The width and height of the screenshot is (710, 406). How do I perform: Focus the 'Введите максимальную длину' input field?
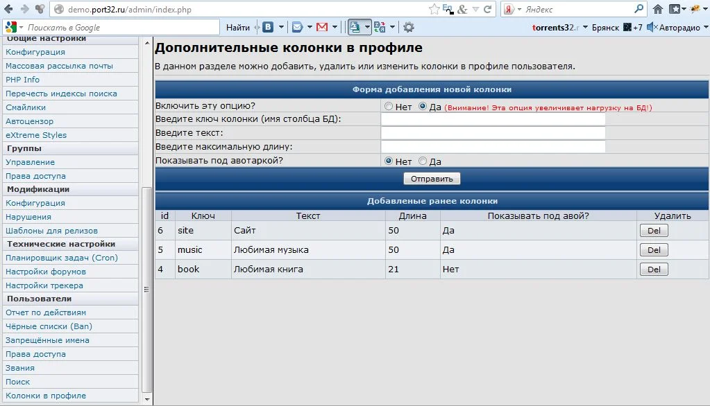point(493,146)
